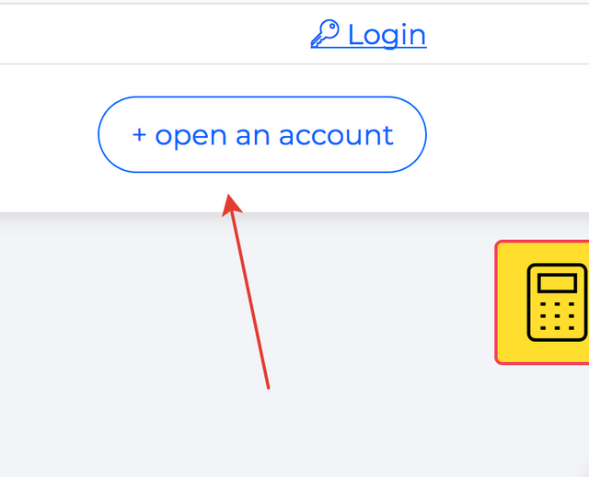Click the rounded blue-outlined account button
Image resolution: width=589 pixels, height=477 pixels.
coord(262,134)
